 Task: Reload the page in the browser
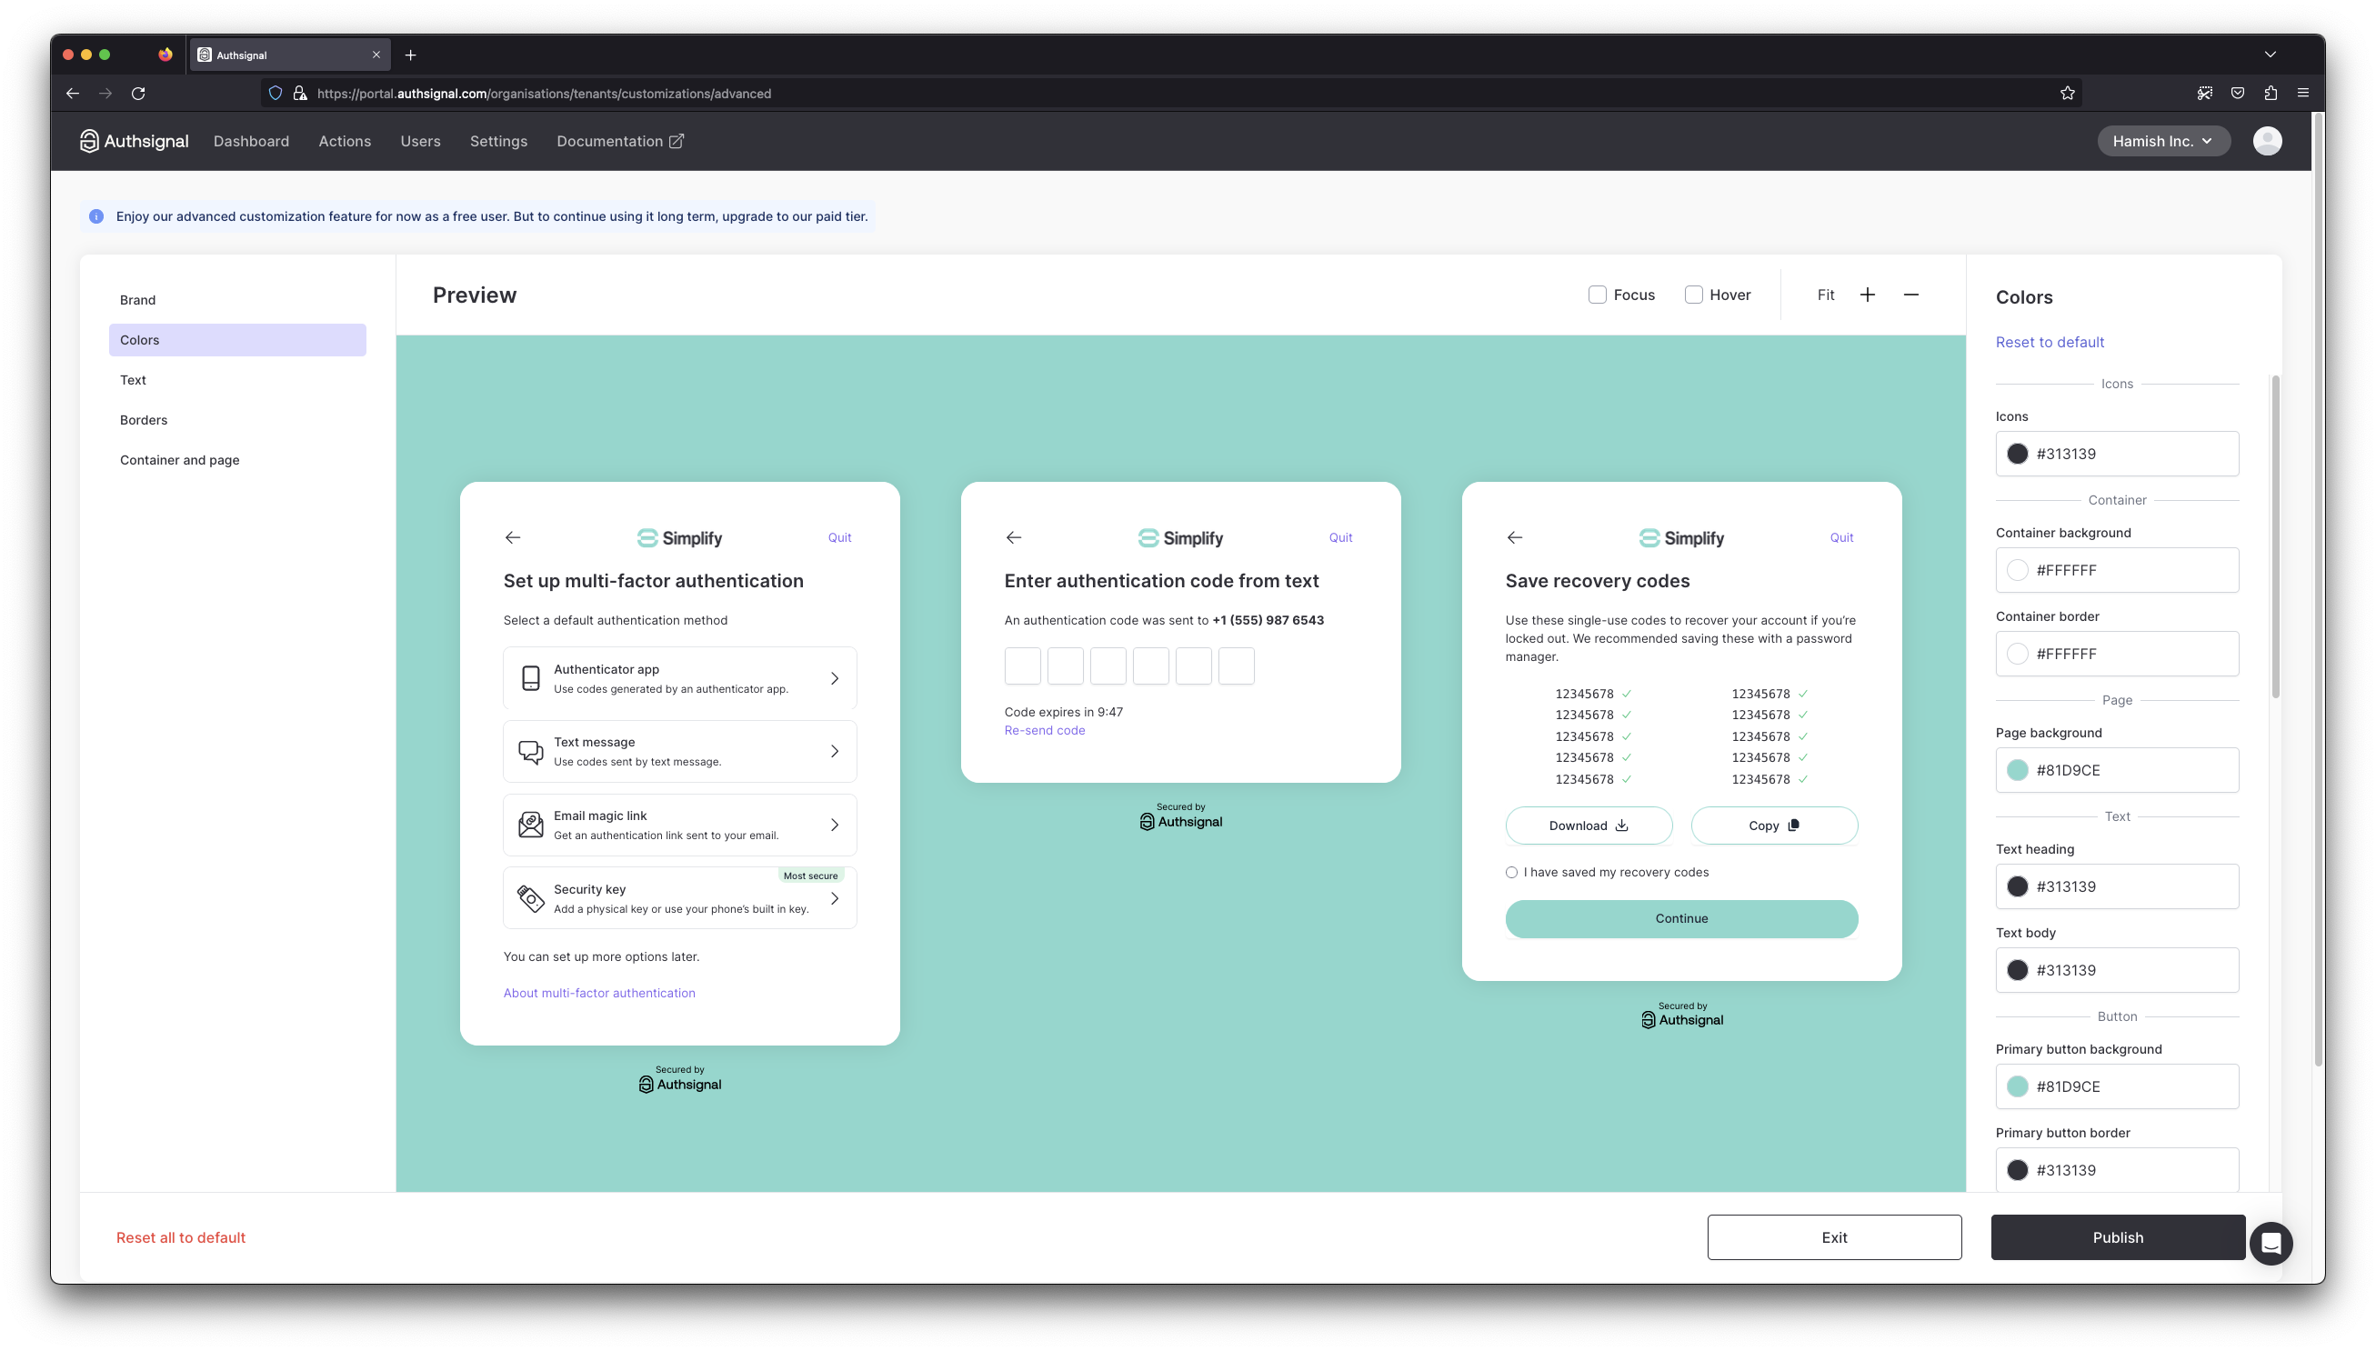pyautogui.click(x=138, y=93)
